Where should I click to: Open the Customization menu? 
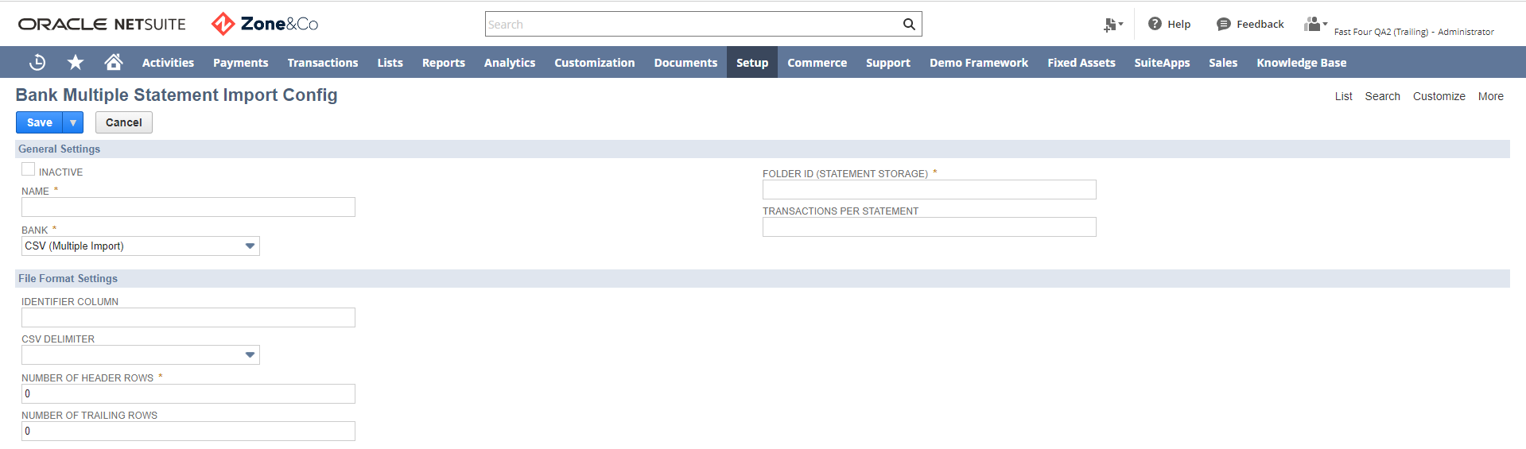pos(595,62)
